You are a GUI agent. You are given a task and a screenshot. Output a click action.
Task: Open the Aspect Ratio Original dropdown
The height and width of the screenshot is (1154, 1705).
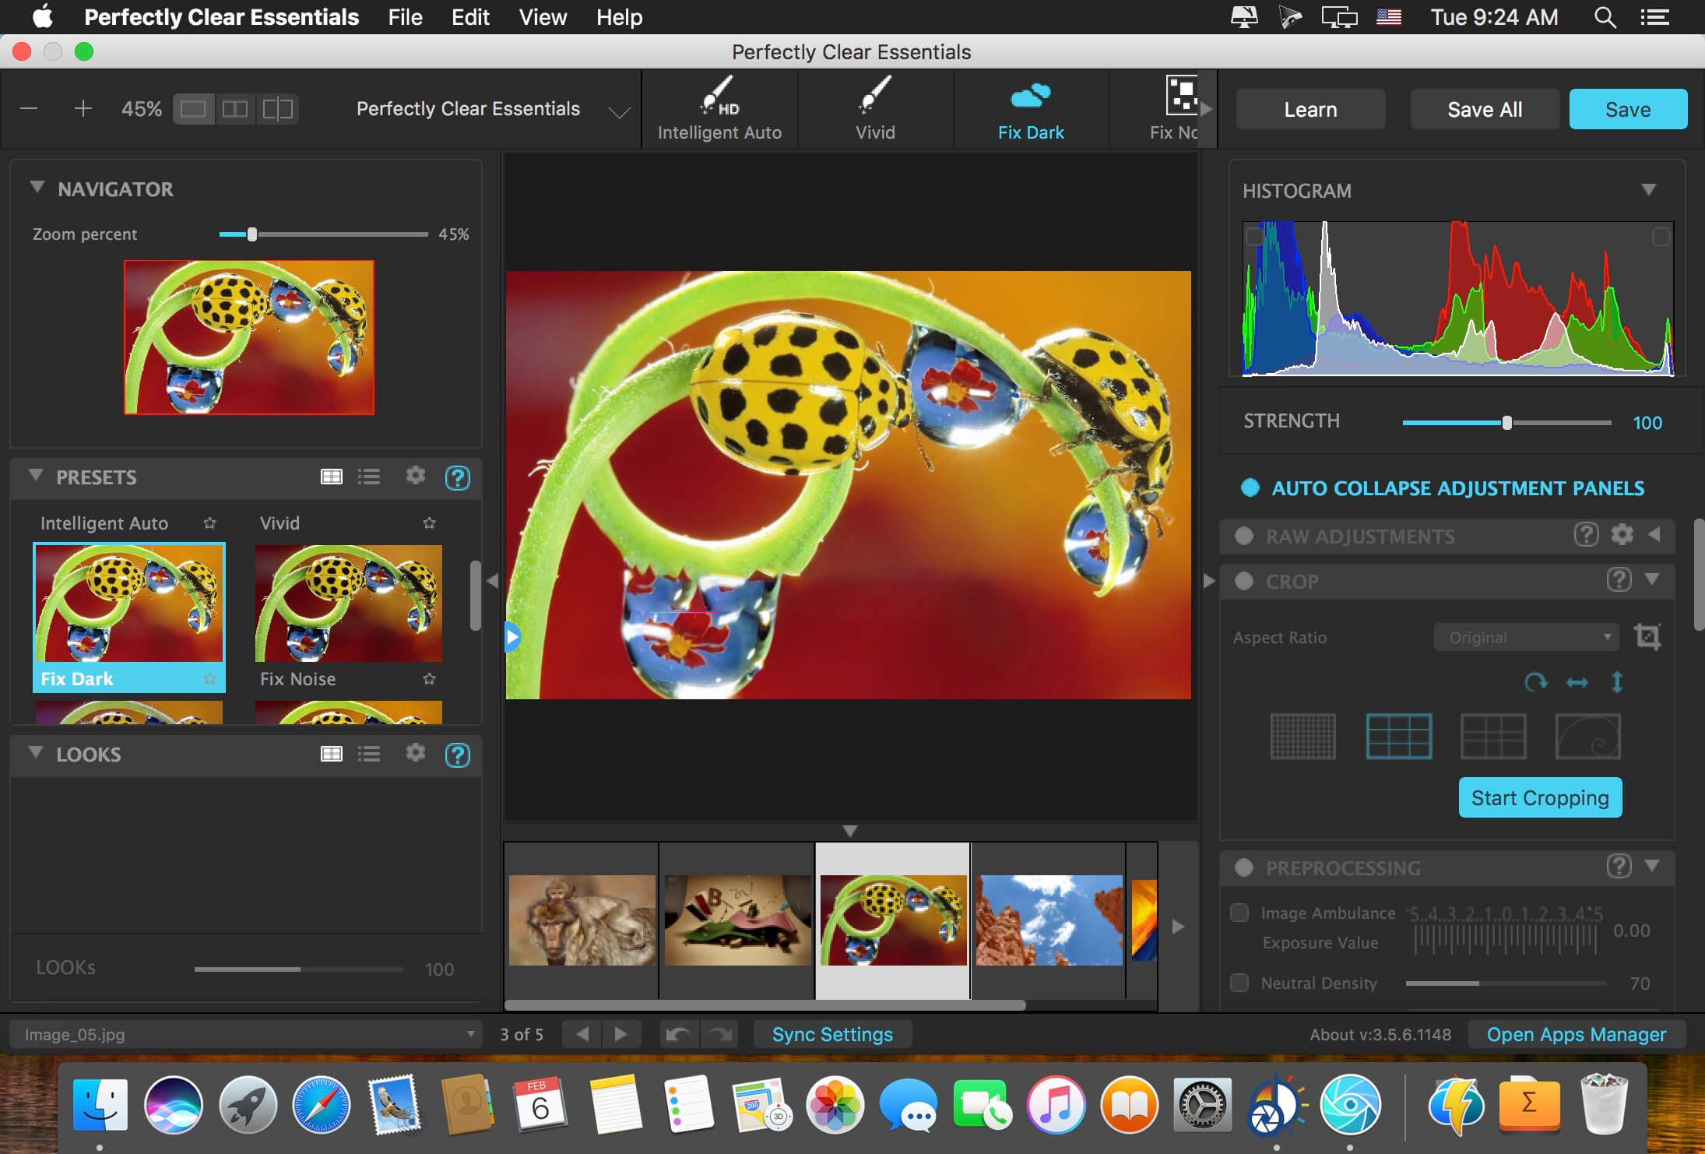point(1526,637)
